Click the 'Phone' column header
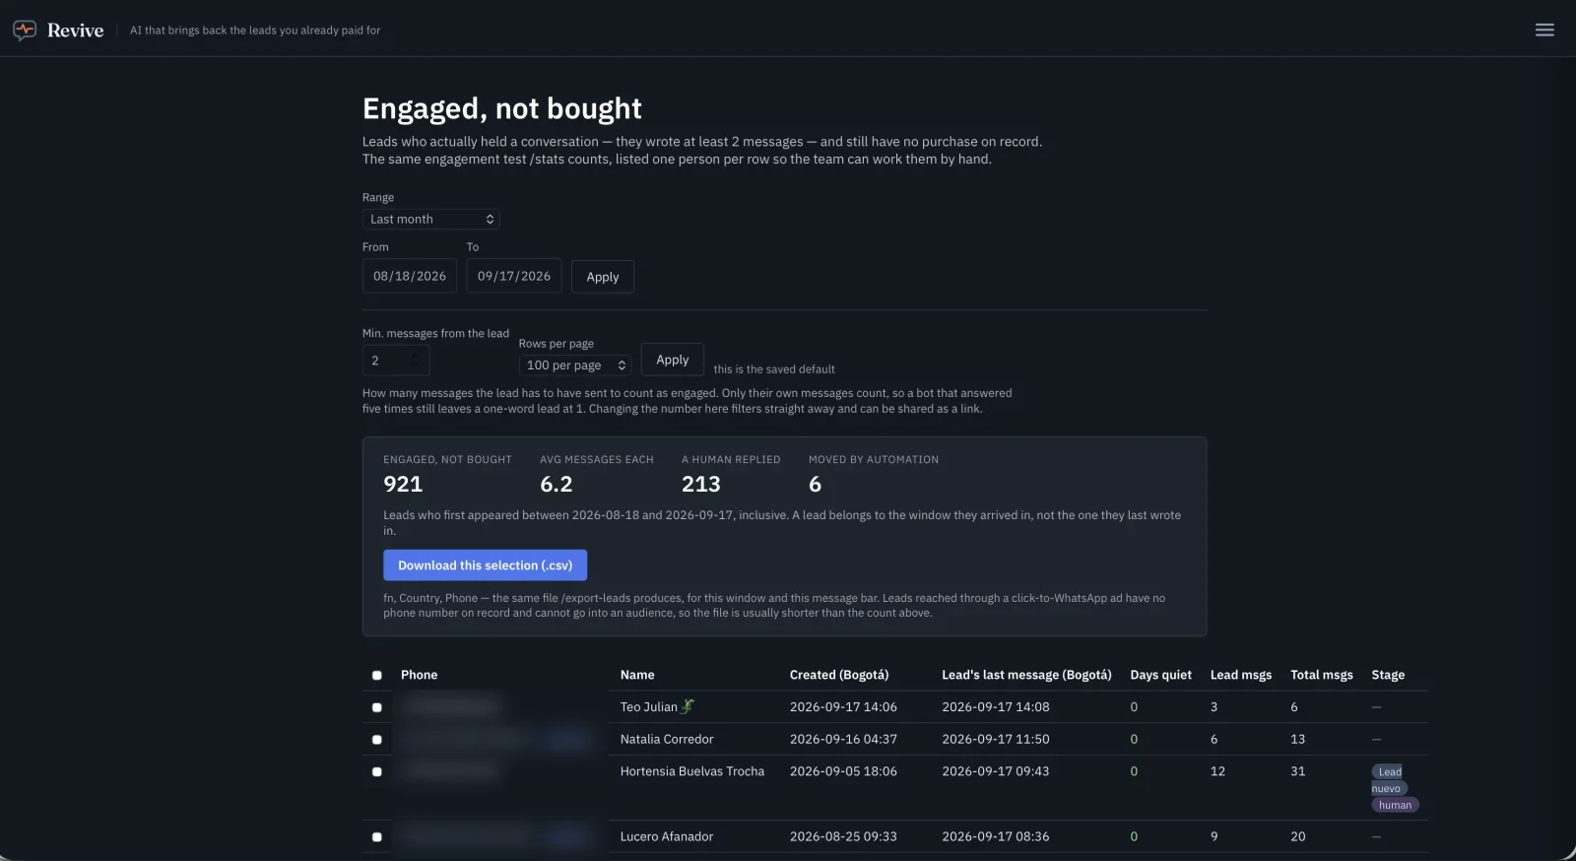This screenshot has width=1576, height=861. pyautogui.click(x=419, y=675)
